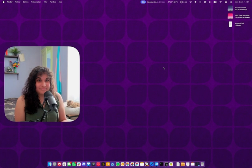Image resolution: width=252 pixels, height=168 pixels.
Task: Click the webcam video overlay
Action: pyautogui.click(x=42, y=84)
